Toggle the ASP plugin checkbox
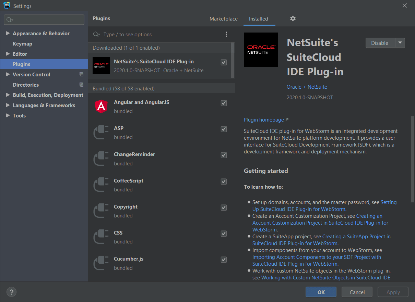This screenshot has height=302, width=415. [224, 129]
